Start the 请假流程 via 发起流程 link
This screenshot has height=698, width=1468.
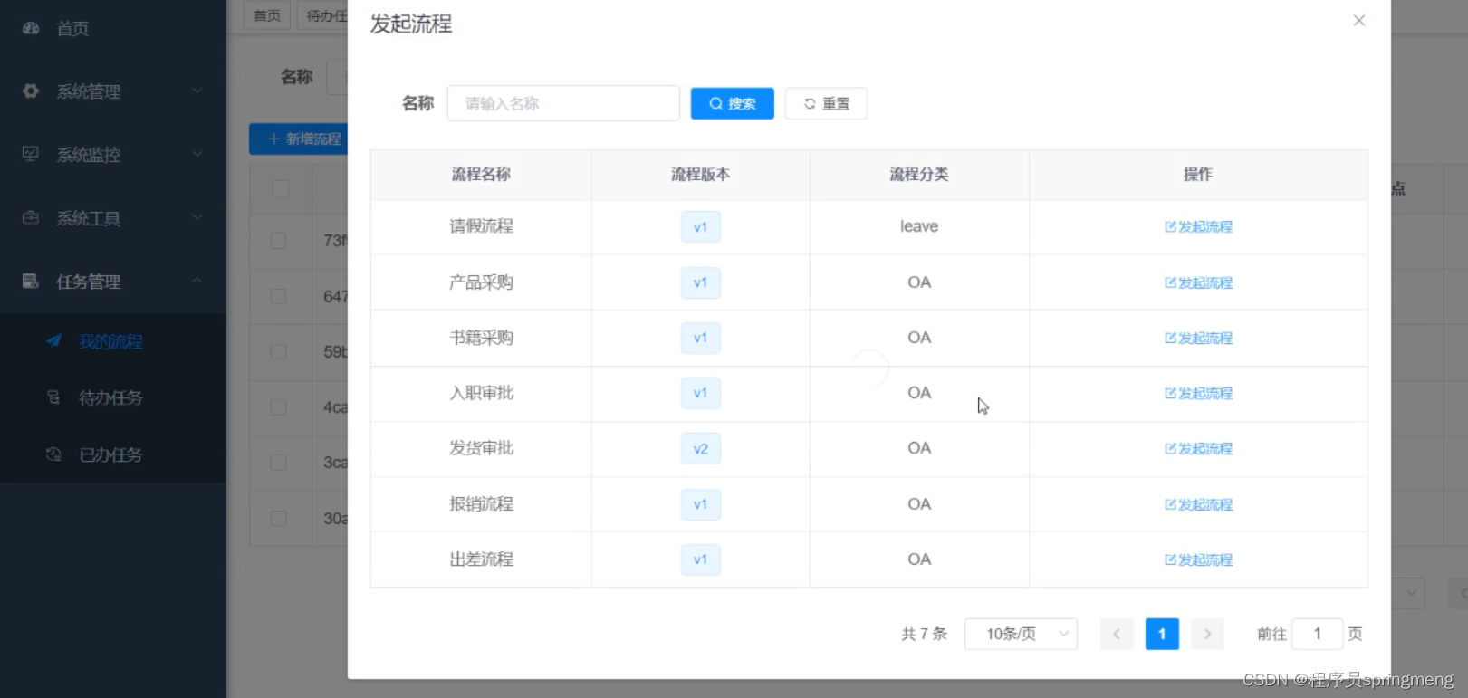click(1198, 227)
